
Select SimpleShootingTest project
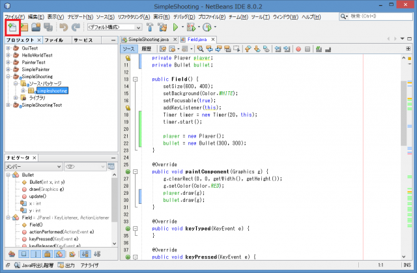pyautogui.click(x=42, y=105)
